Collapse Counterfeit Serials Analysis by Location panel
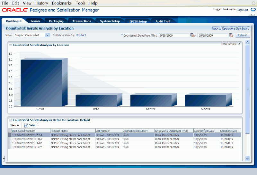 pyautogui.click(x=11, y=45)
